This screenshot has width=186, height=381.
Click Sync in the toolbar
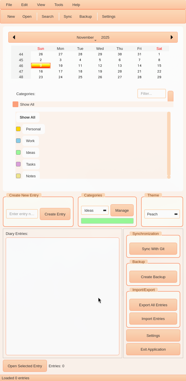pos(68,17)
